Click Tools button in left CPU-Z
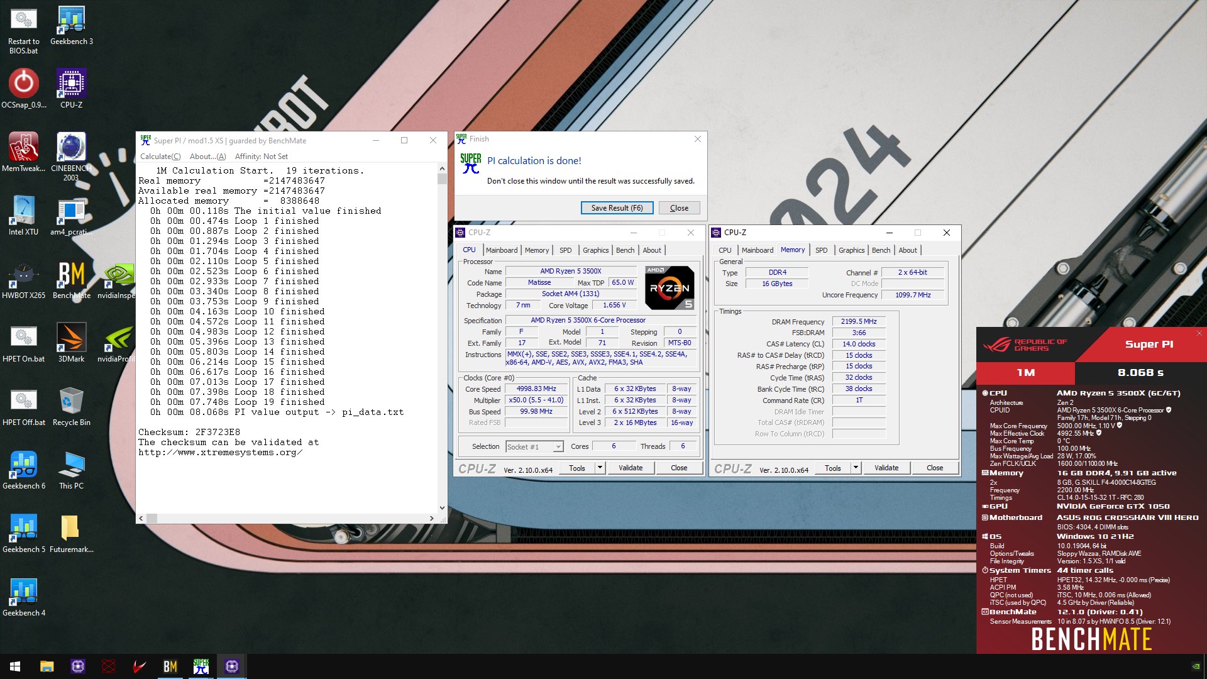The width and height of the screenshot is (1207, 679). click(577, 468)
